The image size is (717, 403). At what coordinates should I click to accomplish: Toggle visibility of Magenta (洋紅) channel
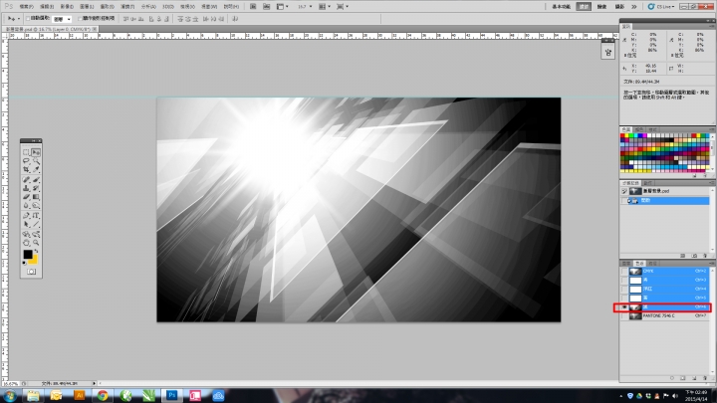(x=624, y=289)
